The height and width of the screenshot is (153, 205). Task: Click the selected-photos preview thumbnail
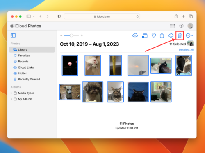[190, 43]
